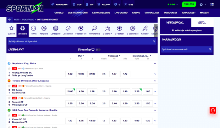Select the Kriketti cricket icon
This screenshot has height=128, width=220.
point(145,28)
